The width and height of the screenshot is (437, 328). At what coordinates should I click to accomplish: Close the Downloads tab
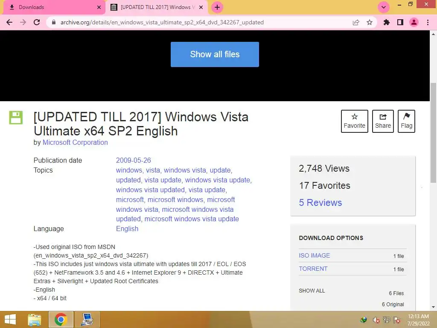tap(99, 7)
